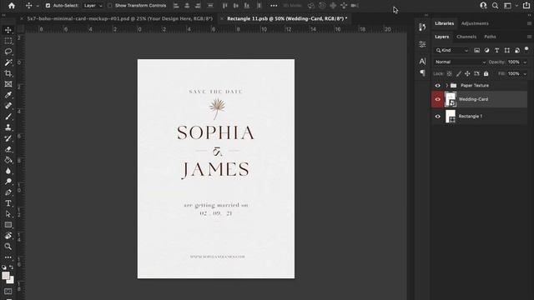Select the Clone Stamp tool
Image resolution: width=534 pixels, height=300 pixels.
click(8, 127)
